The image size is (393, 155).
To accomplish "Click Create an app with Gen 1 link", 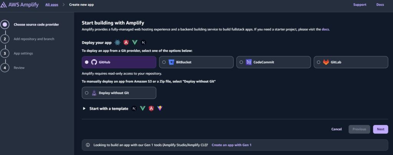I will click(231, 145).
